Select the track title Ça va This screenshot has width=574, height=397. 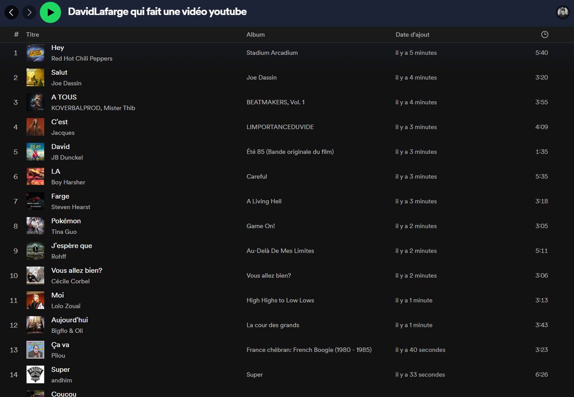[x=60, y=345]
